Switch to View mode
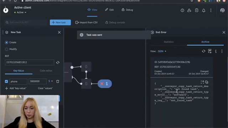 92,10
